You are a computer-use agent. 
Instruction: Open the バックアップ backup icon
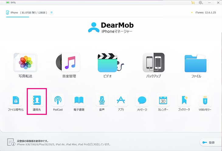(154, 63)
